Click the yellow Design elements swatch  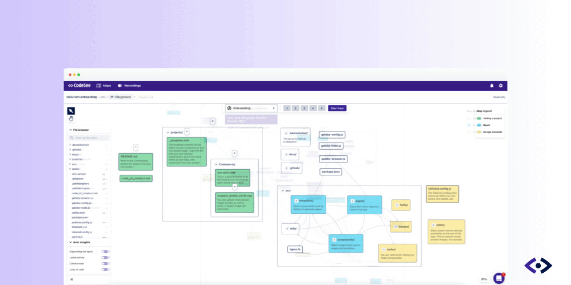[x=479, y=132]
